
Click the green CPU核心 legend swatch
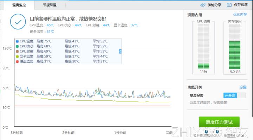click(17, 46)
